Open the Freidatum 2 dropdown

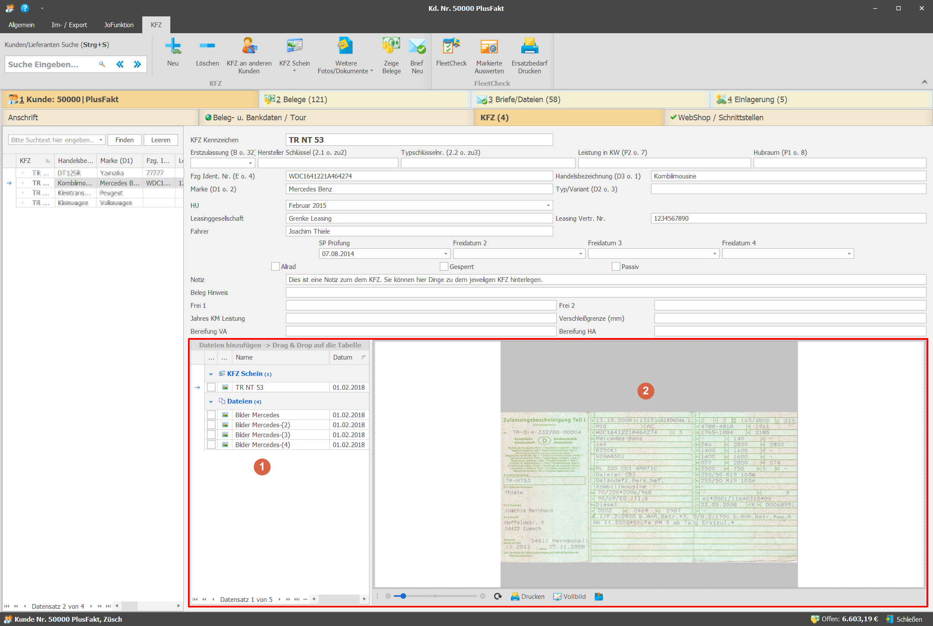click(581, 254)
